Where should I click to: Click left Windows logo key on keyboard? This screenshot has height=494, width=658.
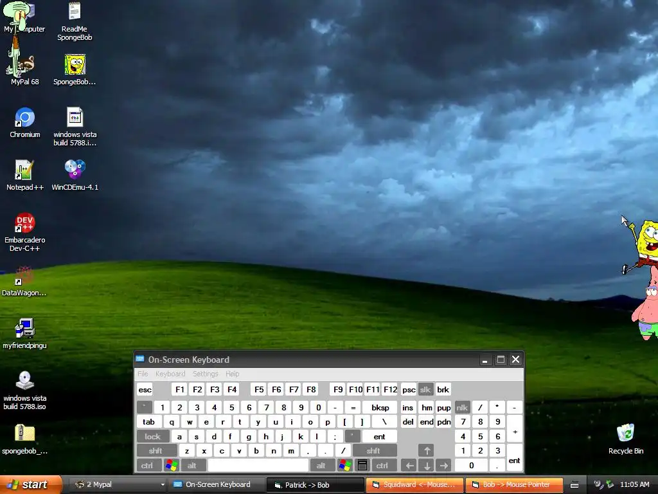[x=171, y=465]
